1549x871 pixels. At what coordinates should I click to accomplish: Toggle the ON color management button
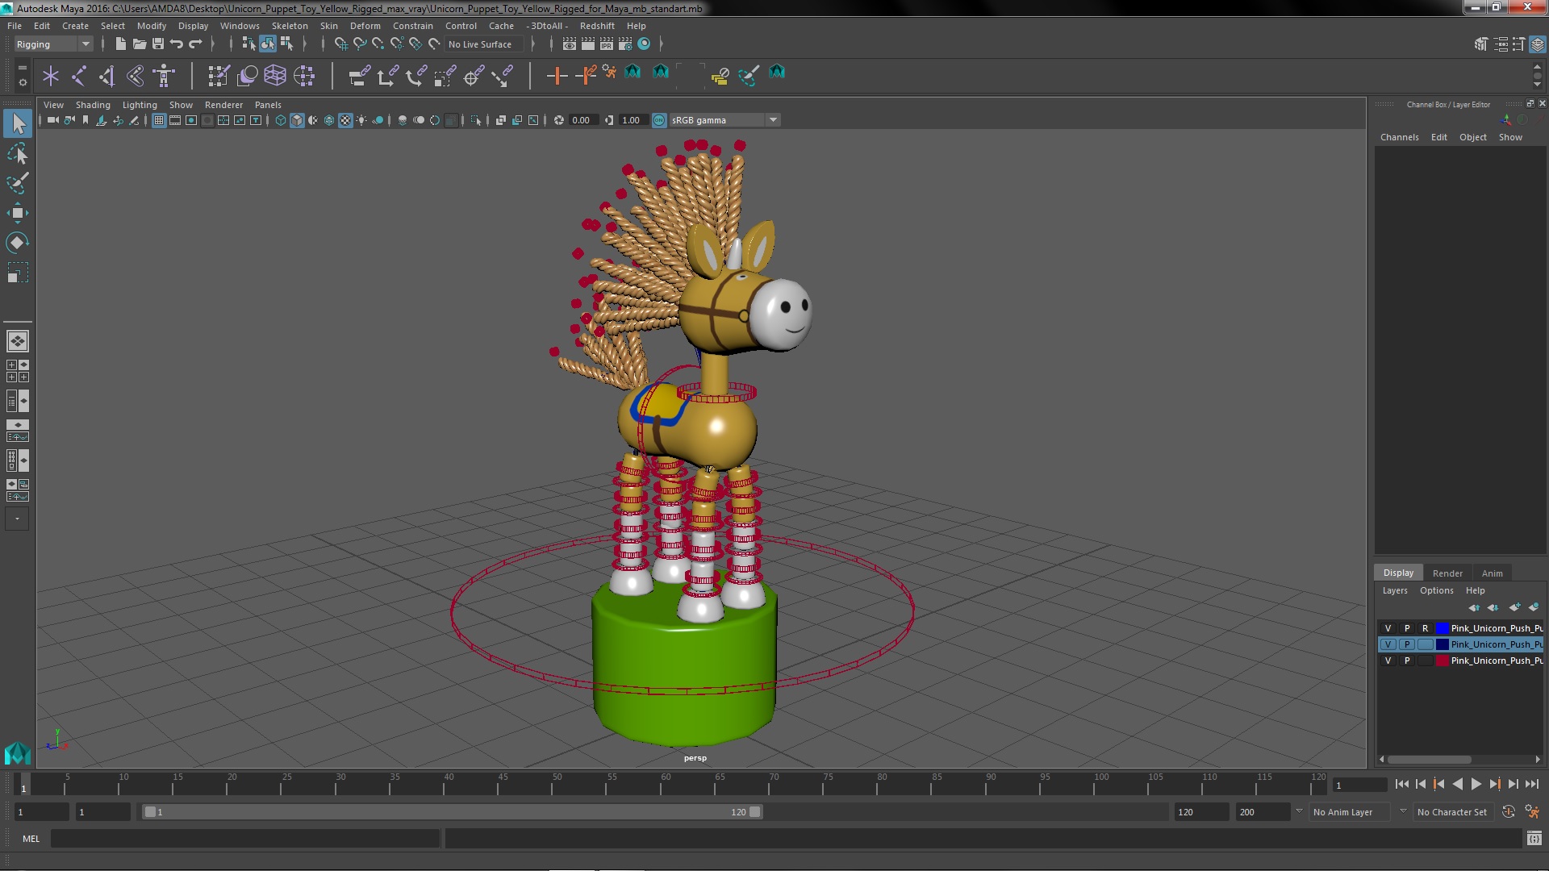tap(659, 120)
